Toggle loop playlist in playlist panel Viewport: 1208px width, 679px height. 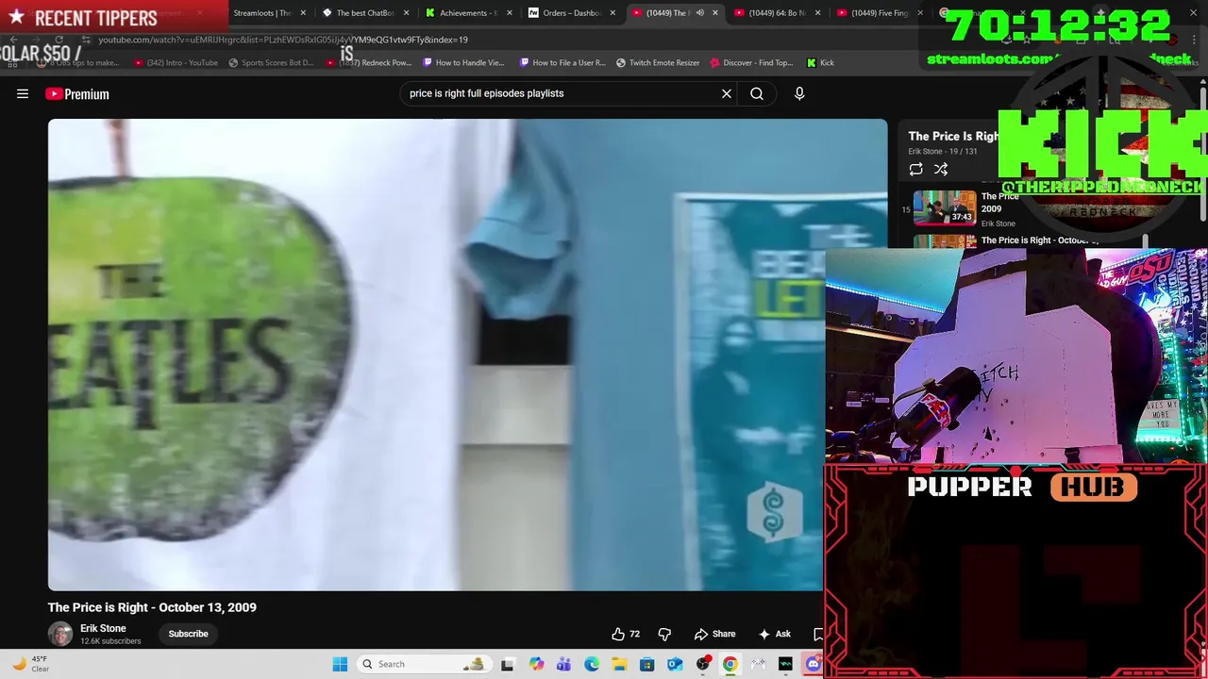click(x=915, y=169)
